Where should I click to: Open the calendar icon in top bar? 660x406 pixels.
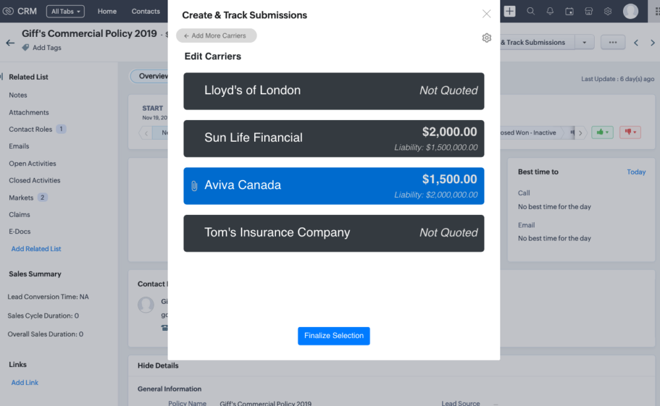point(569,11)
